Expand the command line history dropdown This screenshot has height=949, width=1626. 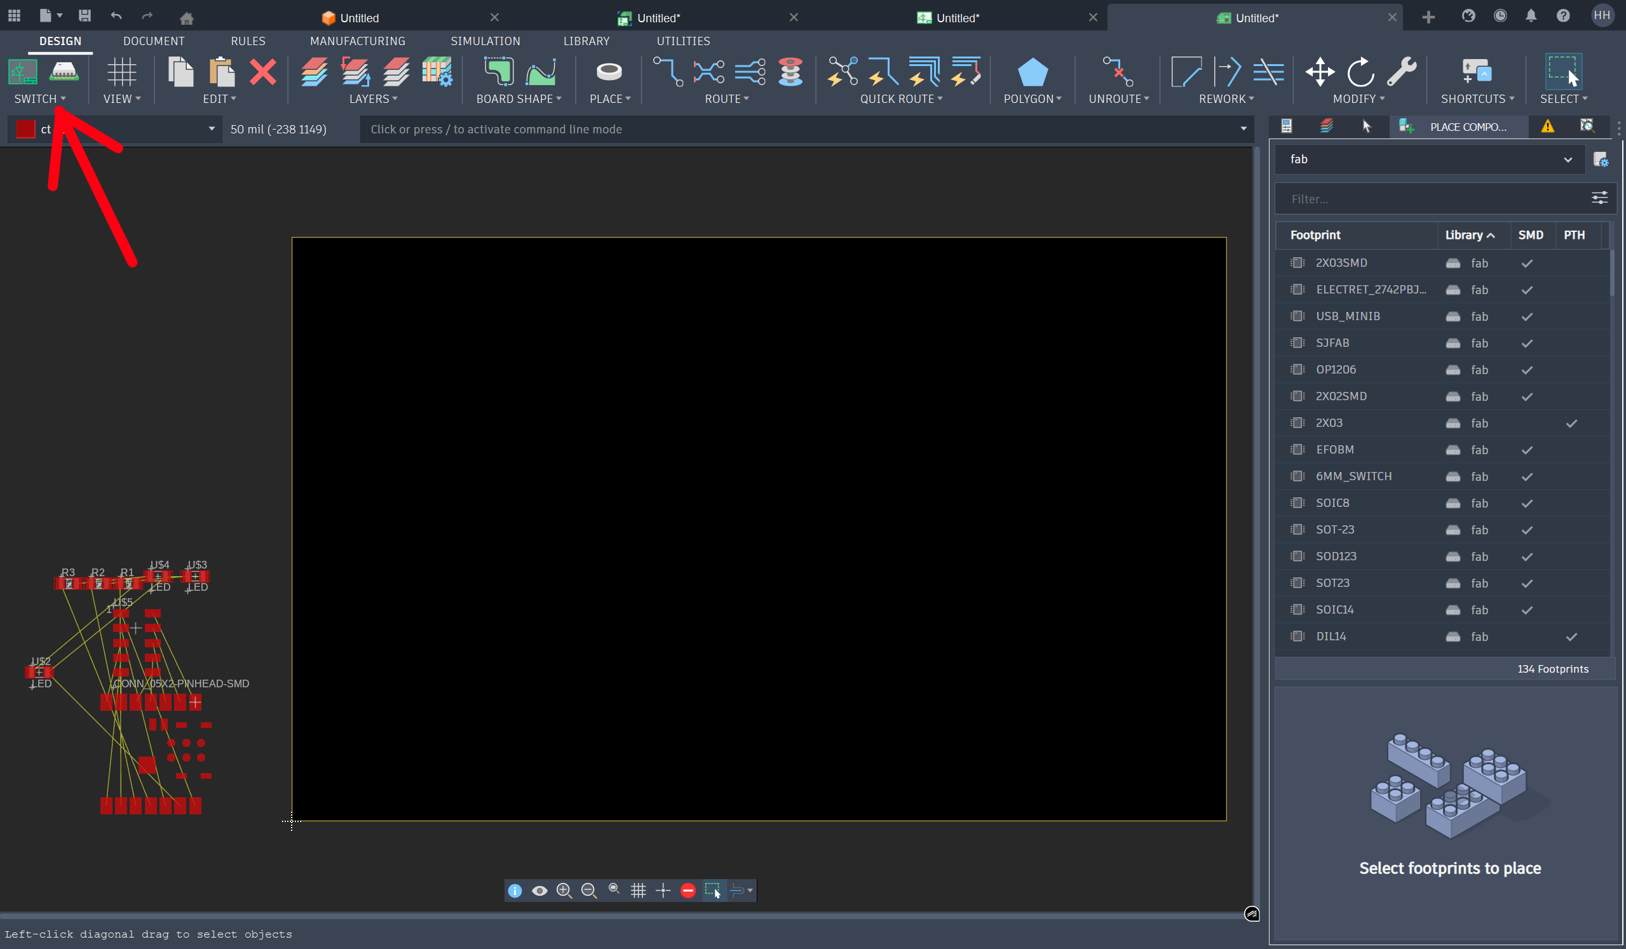point(1243,129)
